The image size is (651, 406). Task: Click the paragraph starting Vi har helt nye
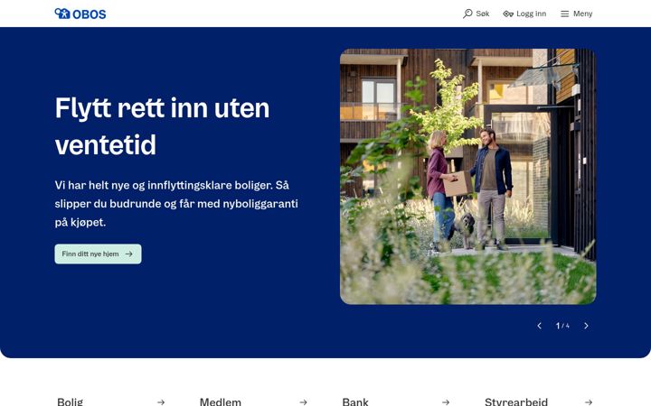coord(176,203)
